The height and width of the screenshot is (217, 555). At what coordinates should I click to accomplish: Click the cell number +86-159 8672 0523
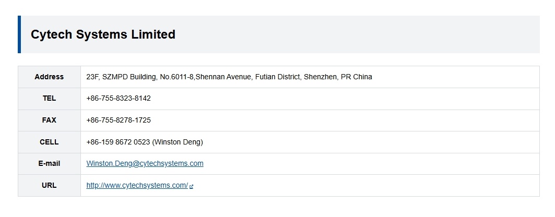point(118,142)
